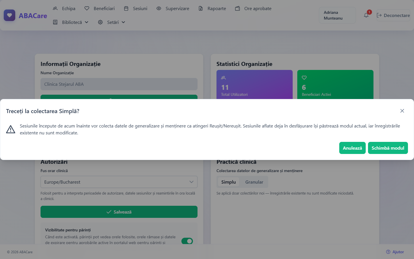Select the Simplu collection mode
The width and height of the screenshot is (414, 259).
click(229, 182)
